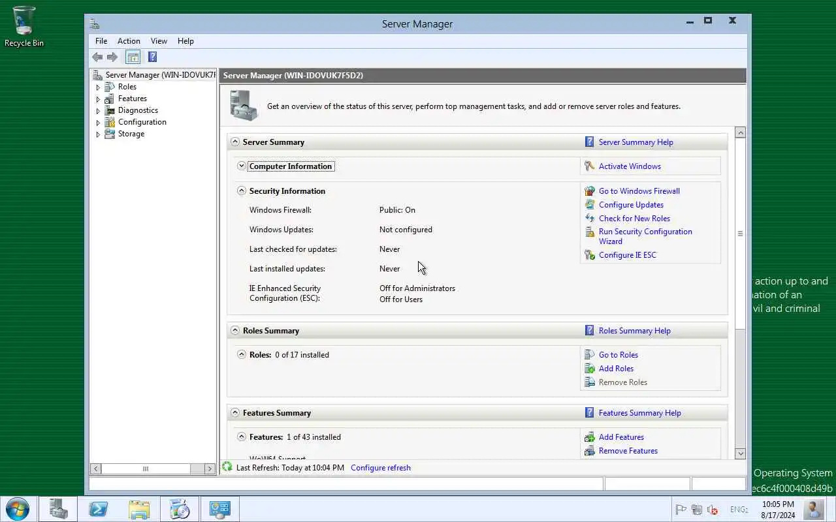Screen dimensions: 836x522
Task: Click the ENG language indicator in tray
Action: [x=739, y=509]
